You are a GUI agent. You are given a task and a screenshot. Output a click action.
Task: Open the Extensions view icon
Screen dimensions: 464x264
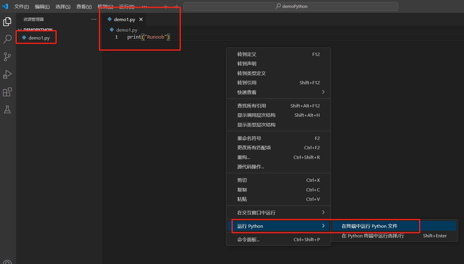click(x=7, y=92)
